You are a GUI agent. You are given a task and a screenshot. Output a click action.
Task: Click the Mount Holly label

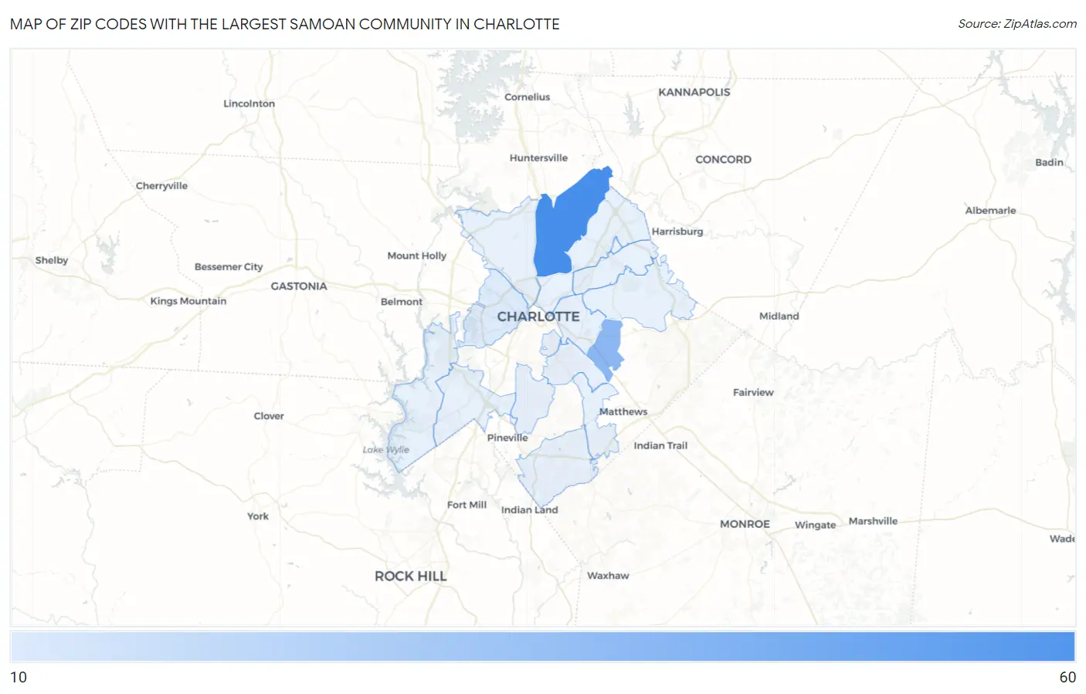pos(417,256)
